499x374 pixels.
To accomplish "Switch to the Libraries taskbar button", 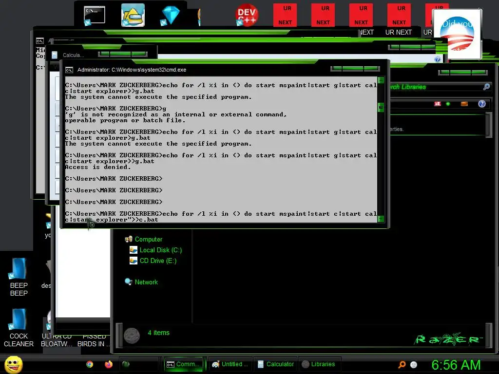I will click(x=319, y=364).
